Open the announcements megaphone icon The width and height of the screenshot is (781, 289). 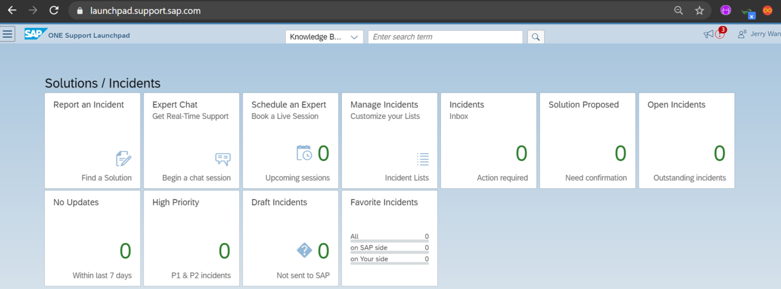(708, 34)
